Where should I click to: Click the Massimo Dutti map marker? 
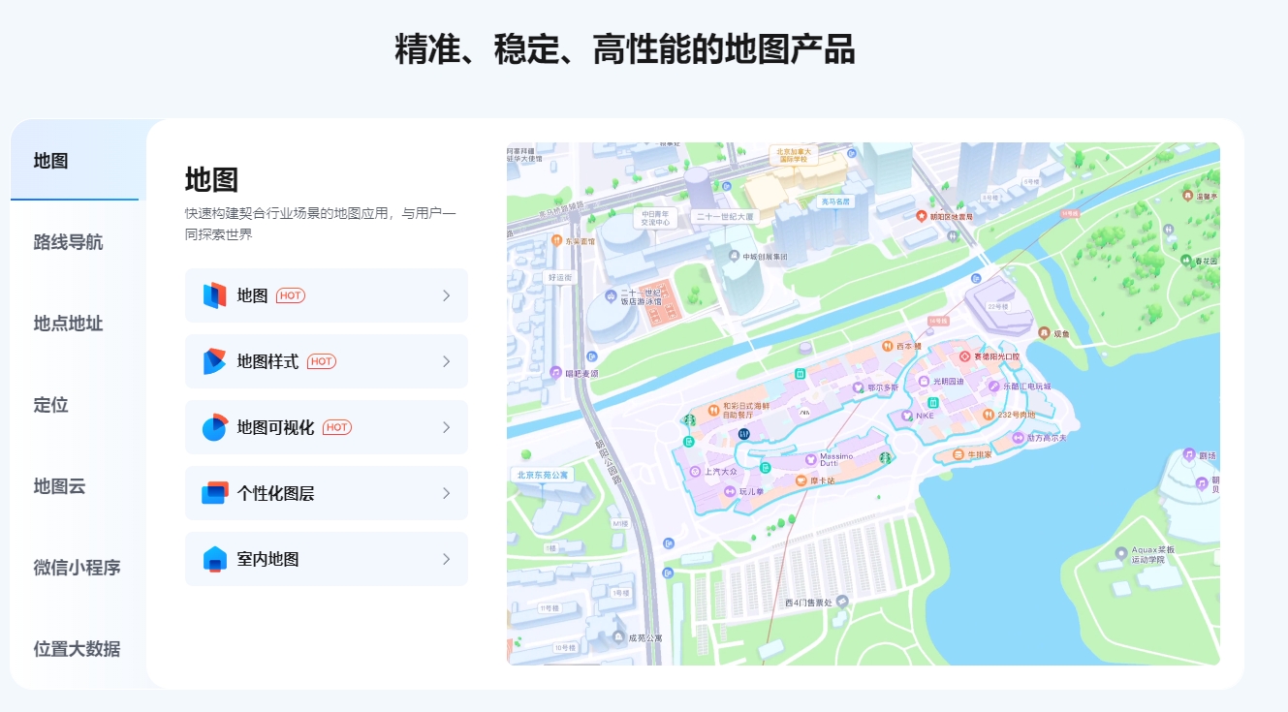[810, 458]
